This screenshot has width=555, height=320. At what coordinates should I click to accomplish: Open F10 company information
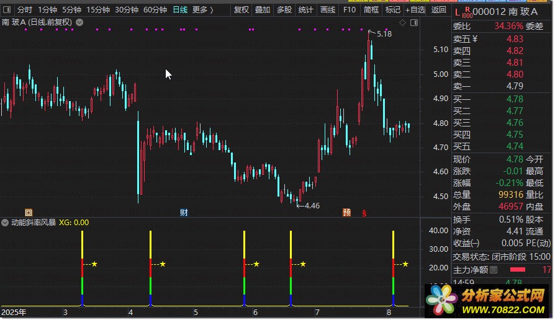coord(350,9)
